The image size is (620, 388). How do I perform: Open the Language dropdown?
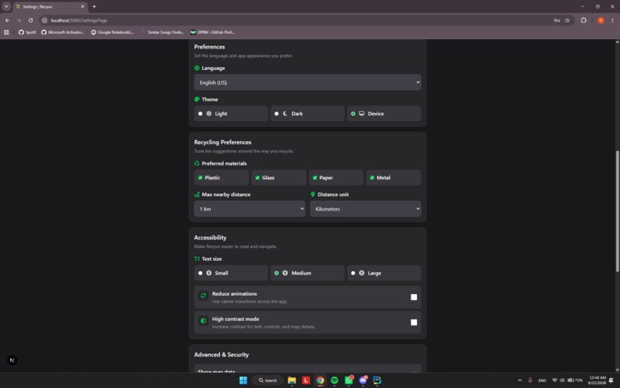307,82
